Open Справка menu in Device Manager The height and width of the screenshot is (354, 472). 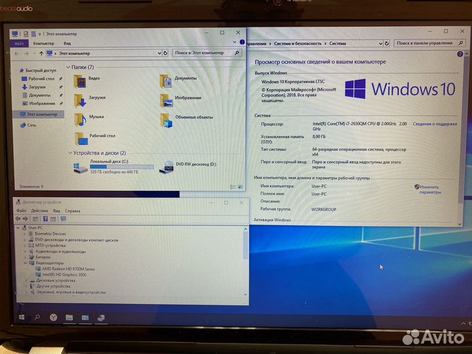click(73, 210)
